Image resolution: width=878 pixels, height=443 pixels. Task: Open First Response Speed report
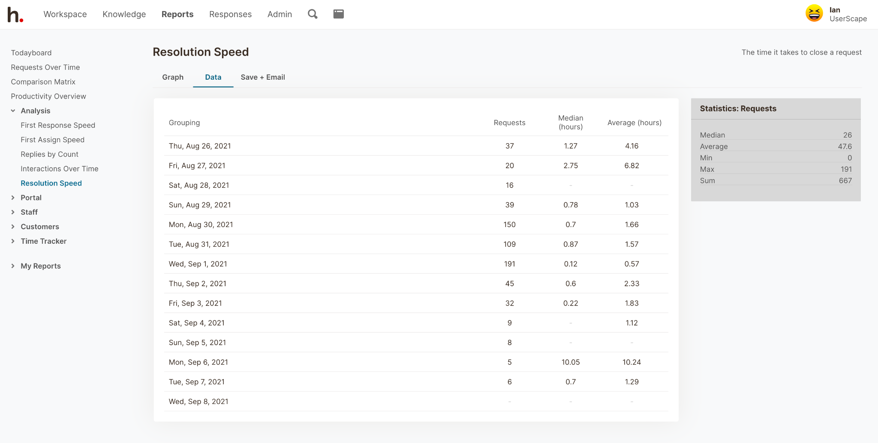coord(58,125)
